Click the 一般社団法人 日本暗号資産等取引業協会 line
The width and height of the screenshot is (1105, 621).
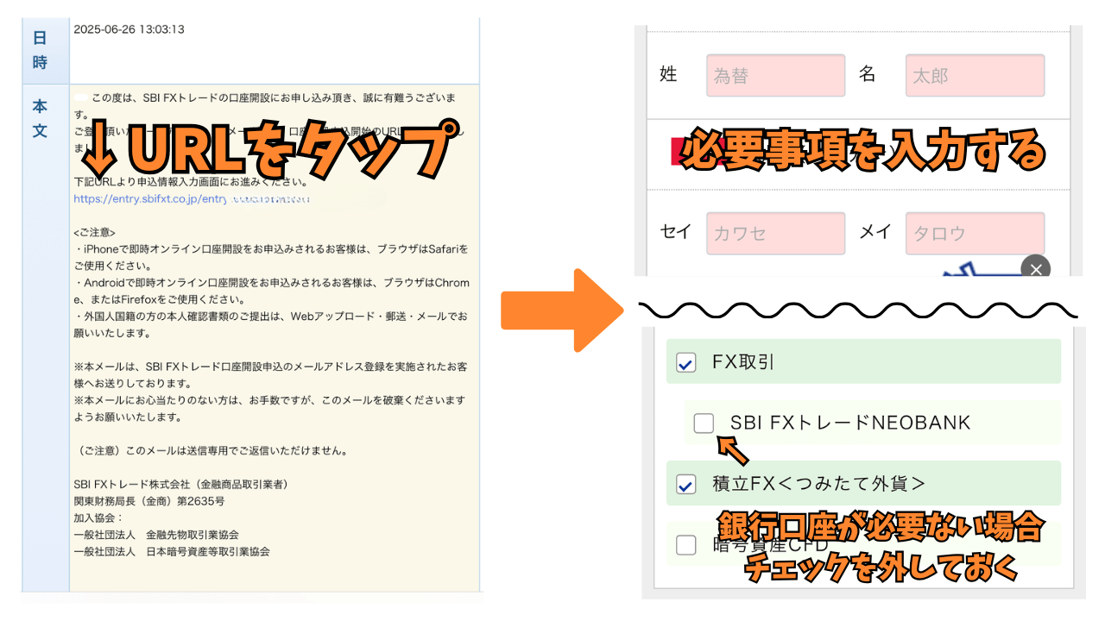172,551
